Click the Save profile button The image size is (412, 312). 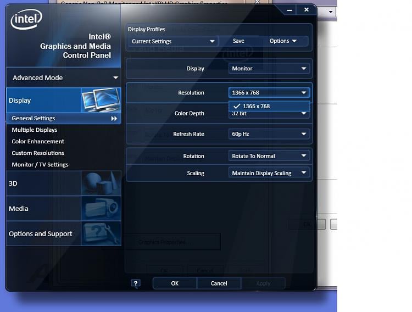(238, 41)
